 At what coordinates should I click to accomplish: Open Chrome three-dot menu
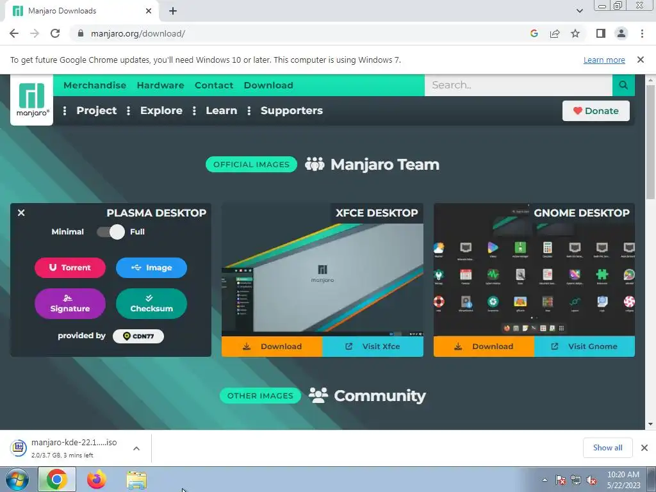point(642,33)
